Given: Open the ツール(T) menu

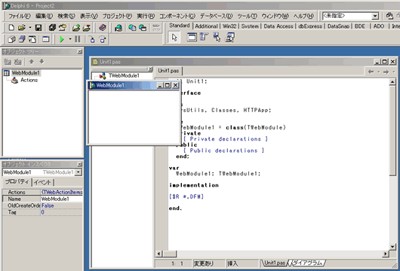Looking at the screenshot, I should pos(247,17).
